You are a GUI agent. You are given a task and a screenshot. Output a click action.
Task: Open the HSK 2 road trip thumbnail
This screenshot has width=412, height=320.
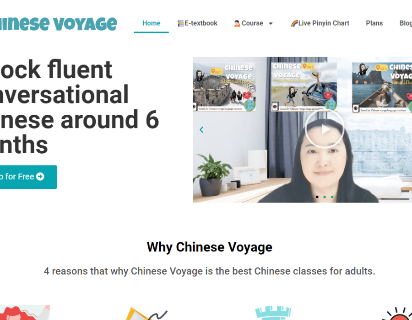304,86
